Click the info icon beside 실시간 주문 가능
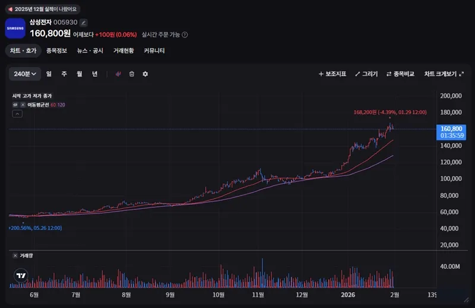Image resolution: width=475 pixels, height=308 pixels. click(185, 34)
